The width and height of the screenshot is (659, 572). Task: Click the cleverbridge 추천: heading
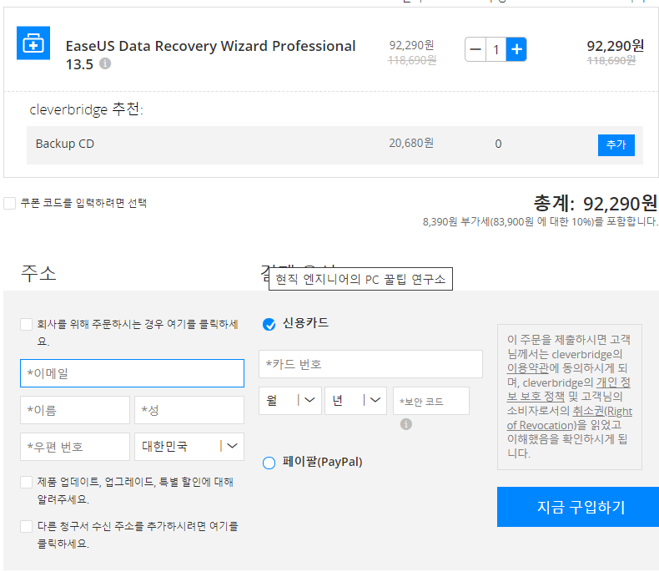point(86,109)
